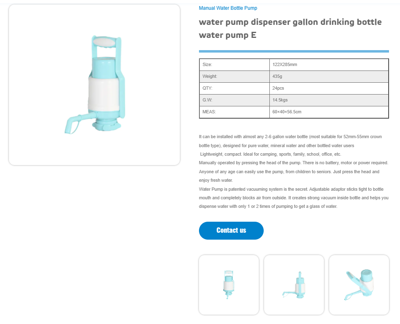The image size is (400, 324).
Task: Click the 14.5kgs gross weight cell
Action: pos(329,100)
